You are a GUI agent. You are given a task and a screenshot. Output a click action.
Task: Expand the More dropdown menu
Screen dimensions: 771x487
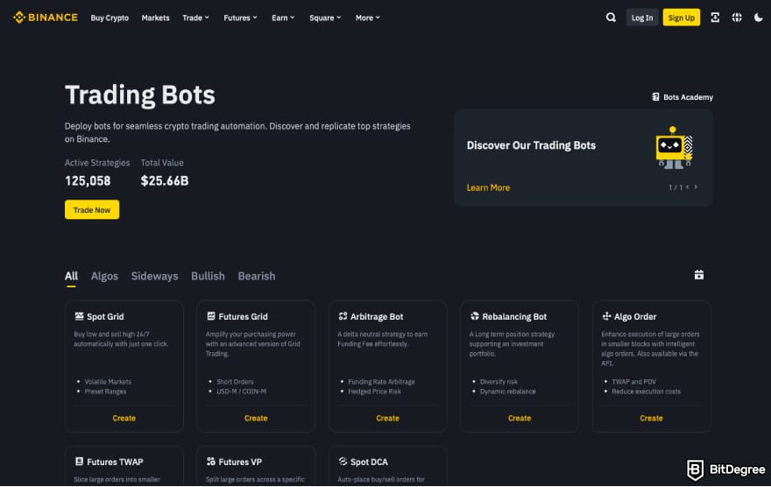[368, 18]
